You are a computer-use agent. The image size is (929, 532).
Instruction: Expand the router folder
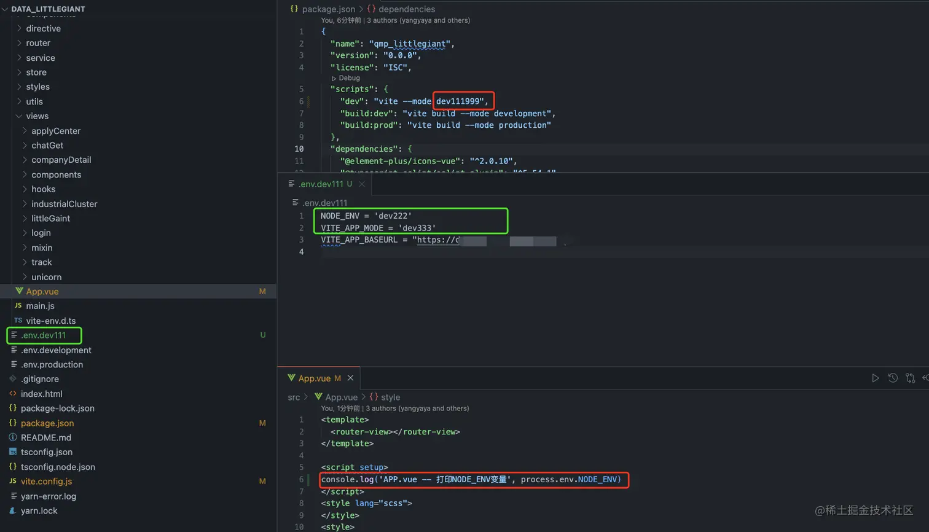(x=19, y=43)
